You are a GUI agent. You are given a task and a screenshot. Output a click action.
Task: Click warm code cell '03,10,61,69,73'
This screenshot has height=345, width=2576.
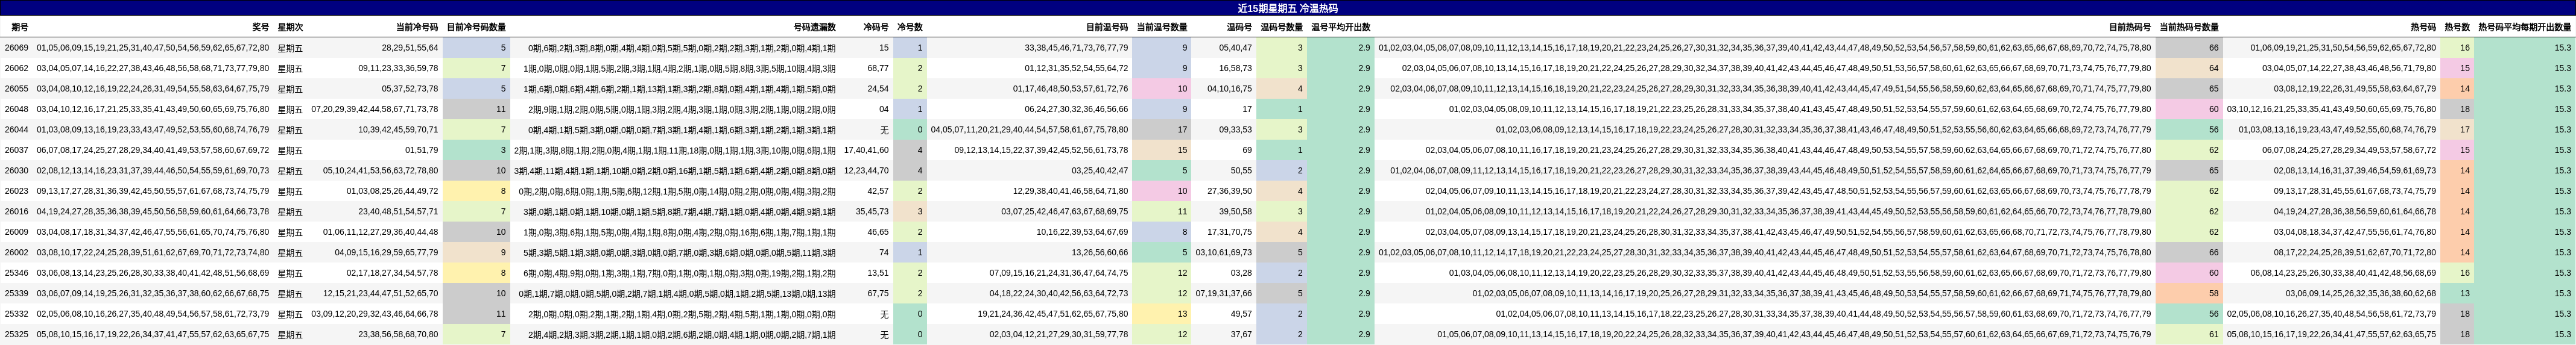click(x=1223, y=252)
